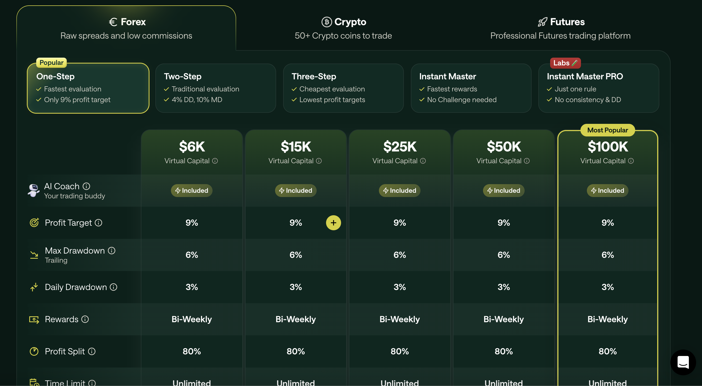Expand the plus button beside $15K profit target
This screenshot has height=386, width=702.
(x=334, y=222)
